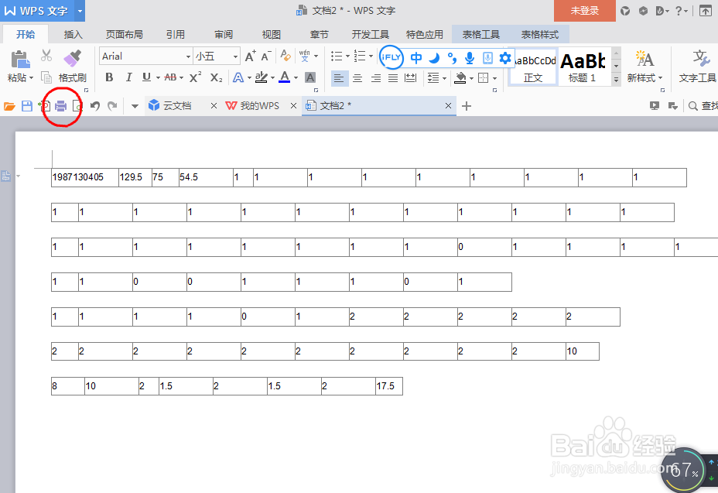Open the Arial font name dropdown
This screenshot has width=718, height=493.
(188, 56)
